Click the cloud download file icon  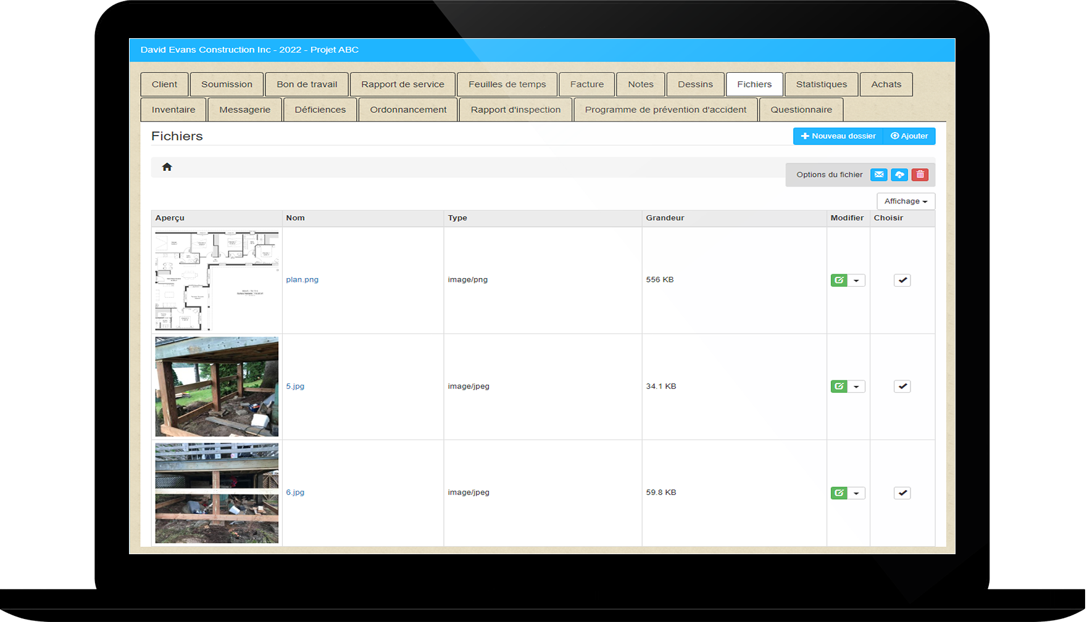tap(899, 175)
